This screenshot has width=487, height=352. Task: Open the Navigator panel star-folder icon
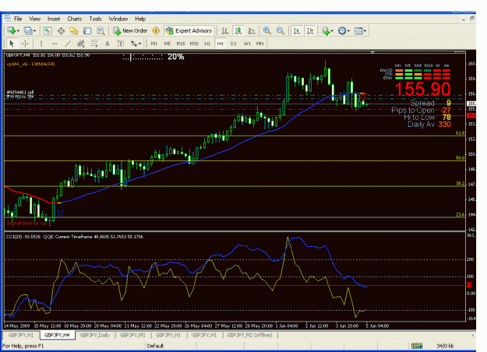73,30
